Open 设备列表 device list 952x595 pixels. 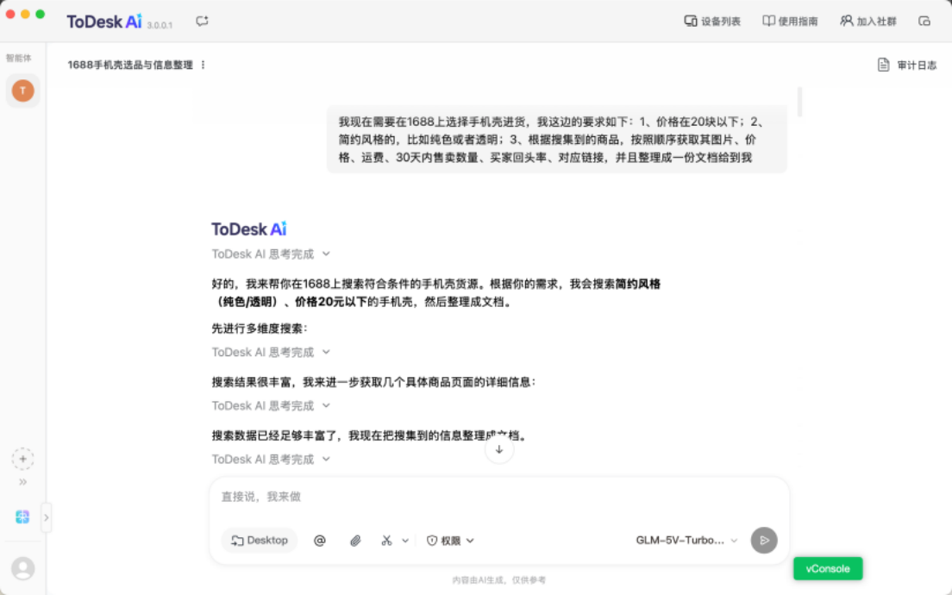coord(712,22)
